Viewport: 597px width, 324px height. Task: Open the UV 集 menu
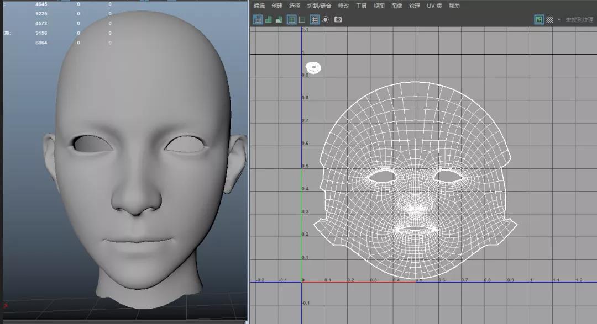coord(434,6)
